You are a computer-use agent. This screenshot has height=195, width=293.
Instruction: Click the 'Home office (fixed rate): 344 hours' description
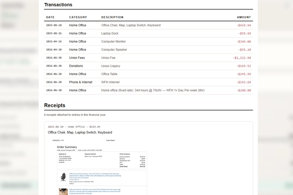153,90
